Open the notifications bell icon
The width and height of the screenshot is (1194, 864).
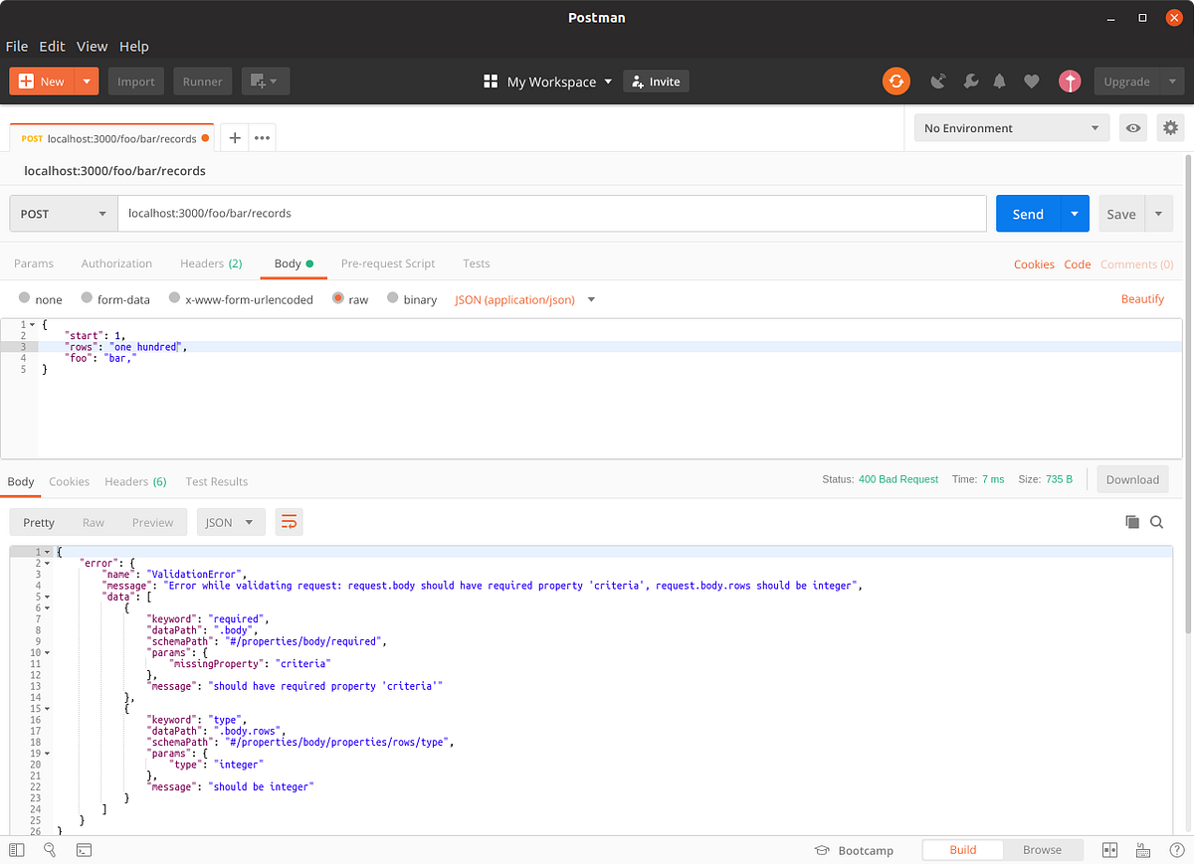click(1000, 82)
